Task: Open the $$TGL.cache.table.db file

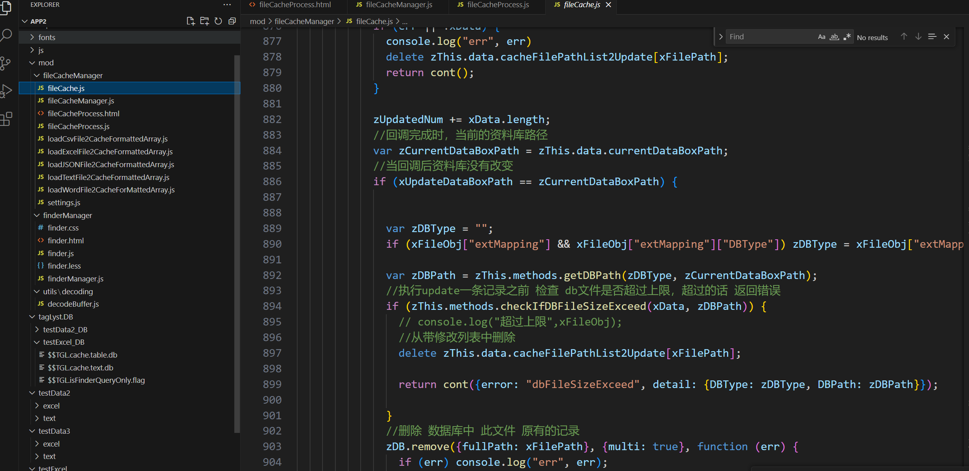Action: (129, 355)
